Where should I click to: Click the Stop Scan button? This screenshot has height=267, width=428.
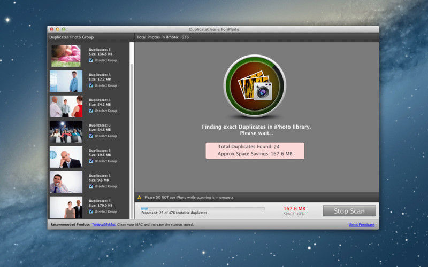click(349, 211)
